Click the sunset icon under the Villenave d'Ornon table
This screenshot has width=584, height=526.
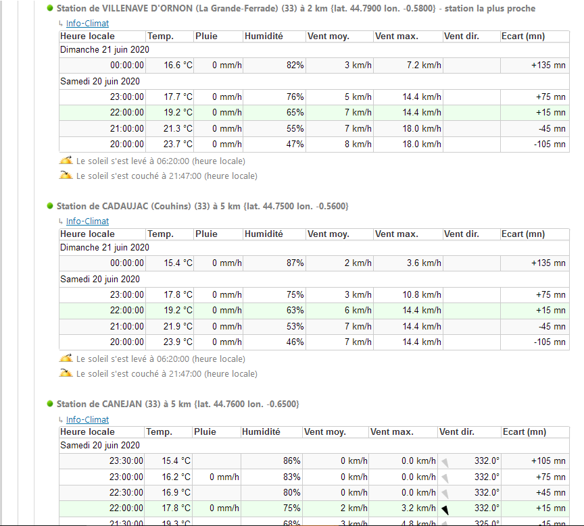coord(66,176)
